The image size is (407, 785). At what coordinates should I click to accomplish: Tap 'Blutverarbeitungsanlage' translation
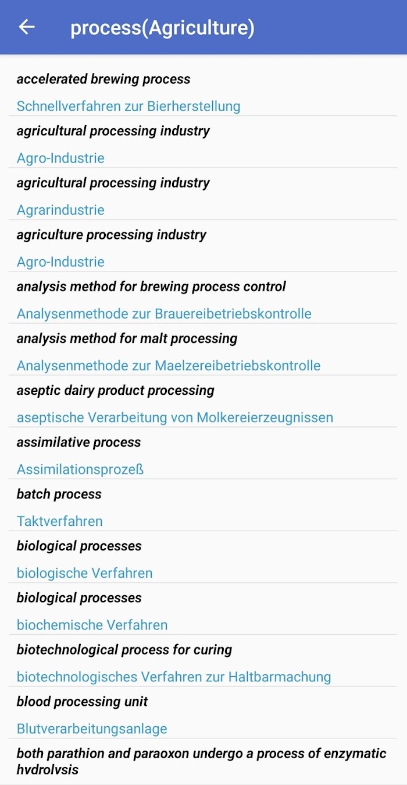(92, 729)
